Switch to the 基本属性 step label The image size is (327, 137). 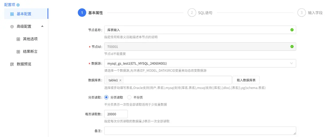96,13
